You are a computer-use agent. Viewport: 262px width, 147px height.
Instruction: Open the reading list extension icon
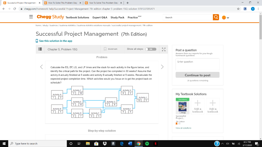tap(245, 9)
